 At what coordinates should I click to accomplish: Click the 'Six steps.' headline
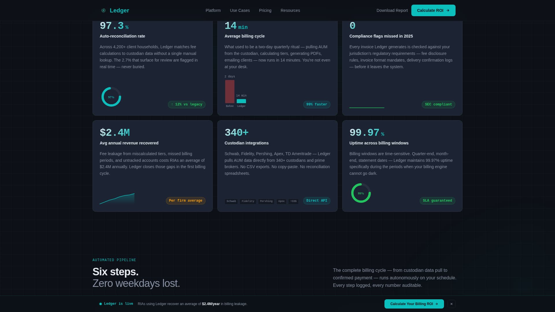click(115, 272)
